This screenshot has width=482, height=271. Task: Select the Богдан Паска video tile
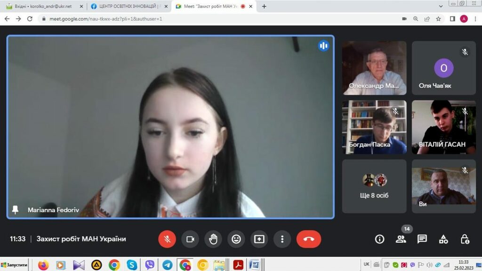click(x=374, y=127)
